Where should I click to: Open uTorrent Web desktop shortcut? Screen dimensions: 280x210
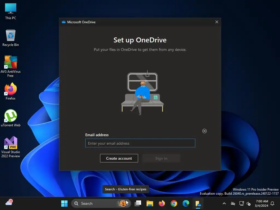[x=11, y=118]
